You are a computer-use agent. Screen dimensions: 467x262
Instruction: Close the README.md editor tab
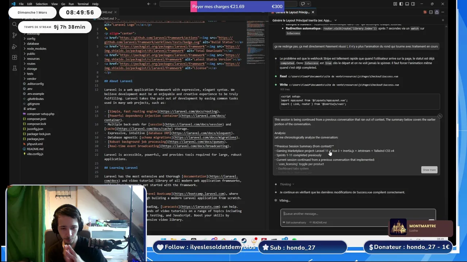115,12
